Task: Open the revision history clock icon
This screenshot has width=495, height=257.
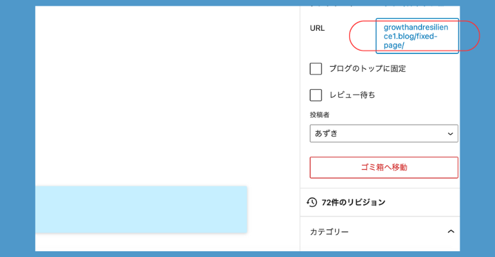Action: point(312,202)
